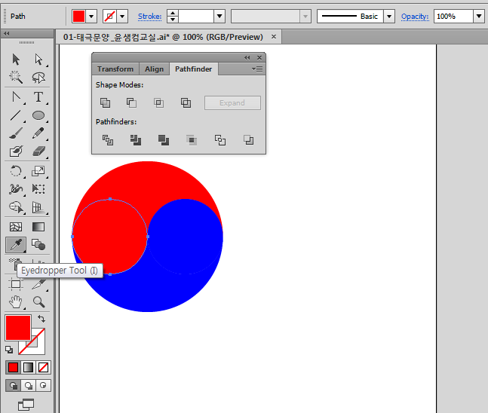Select the Gradient tool
Viewport: 488px width, 413px height.
38,227
